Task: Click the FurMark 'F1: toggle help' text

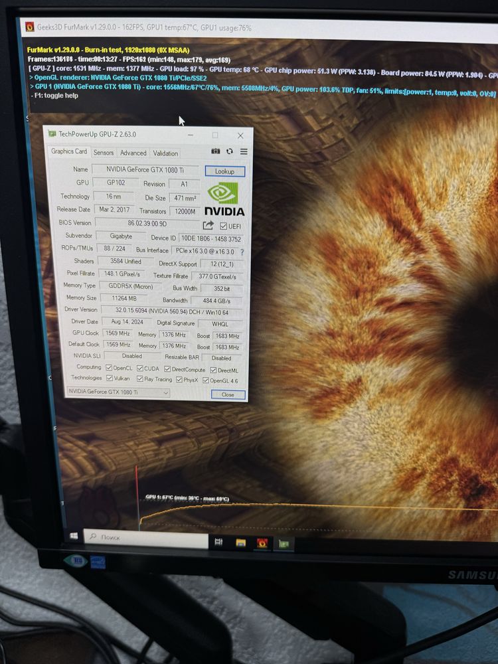Action: 54,95
